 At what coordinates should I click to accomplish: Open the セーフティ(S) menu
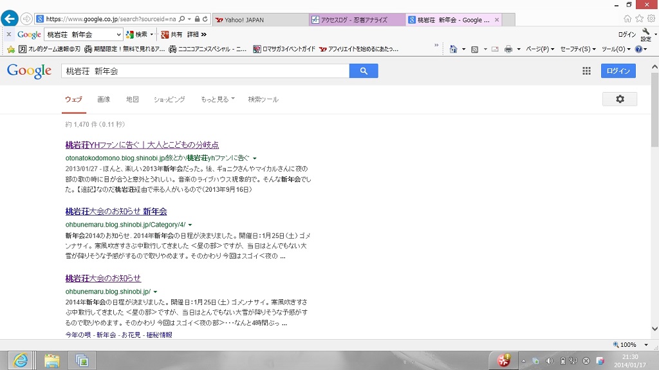point(578,49)
